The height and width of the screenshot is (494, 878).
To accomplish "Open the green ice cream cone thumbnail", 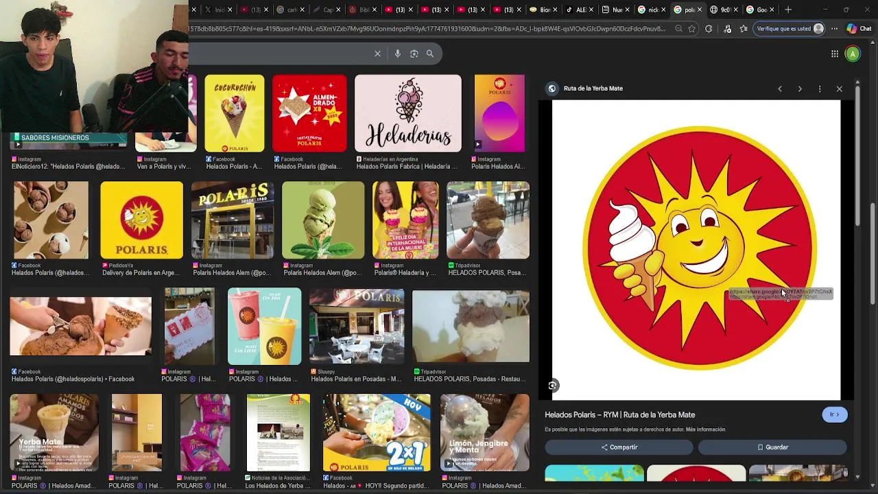I will [323, 220].
